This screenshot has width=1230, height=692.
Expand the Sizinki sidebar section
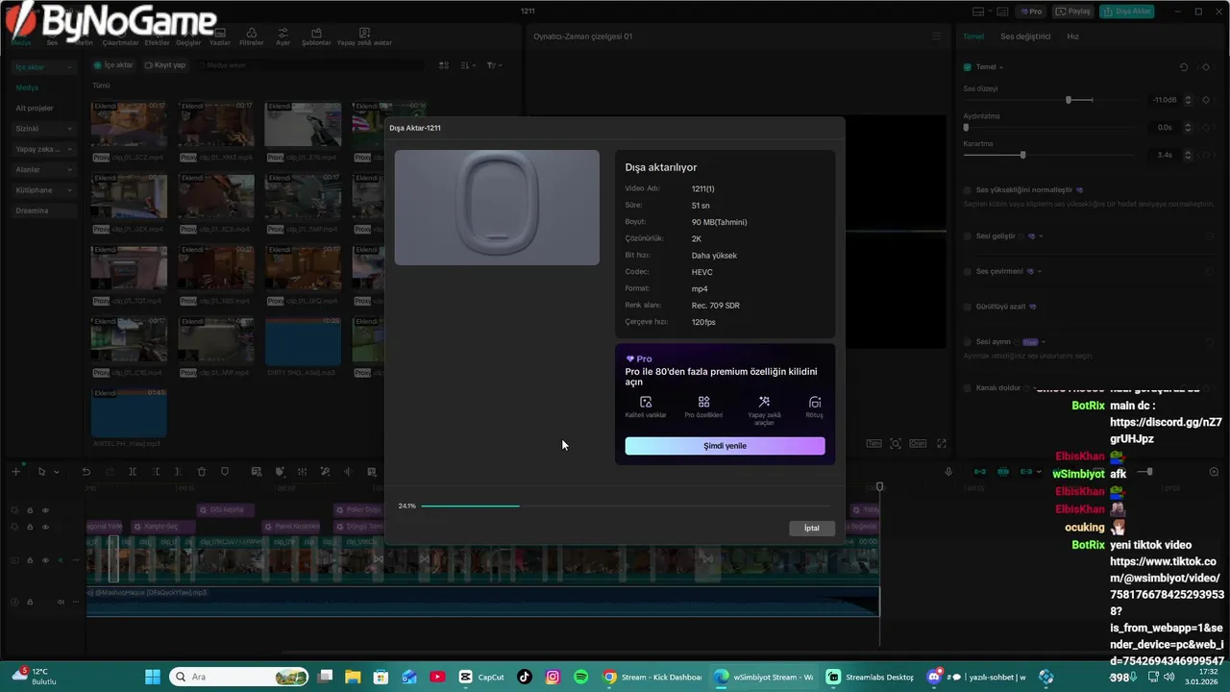[69, 129]
